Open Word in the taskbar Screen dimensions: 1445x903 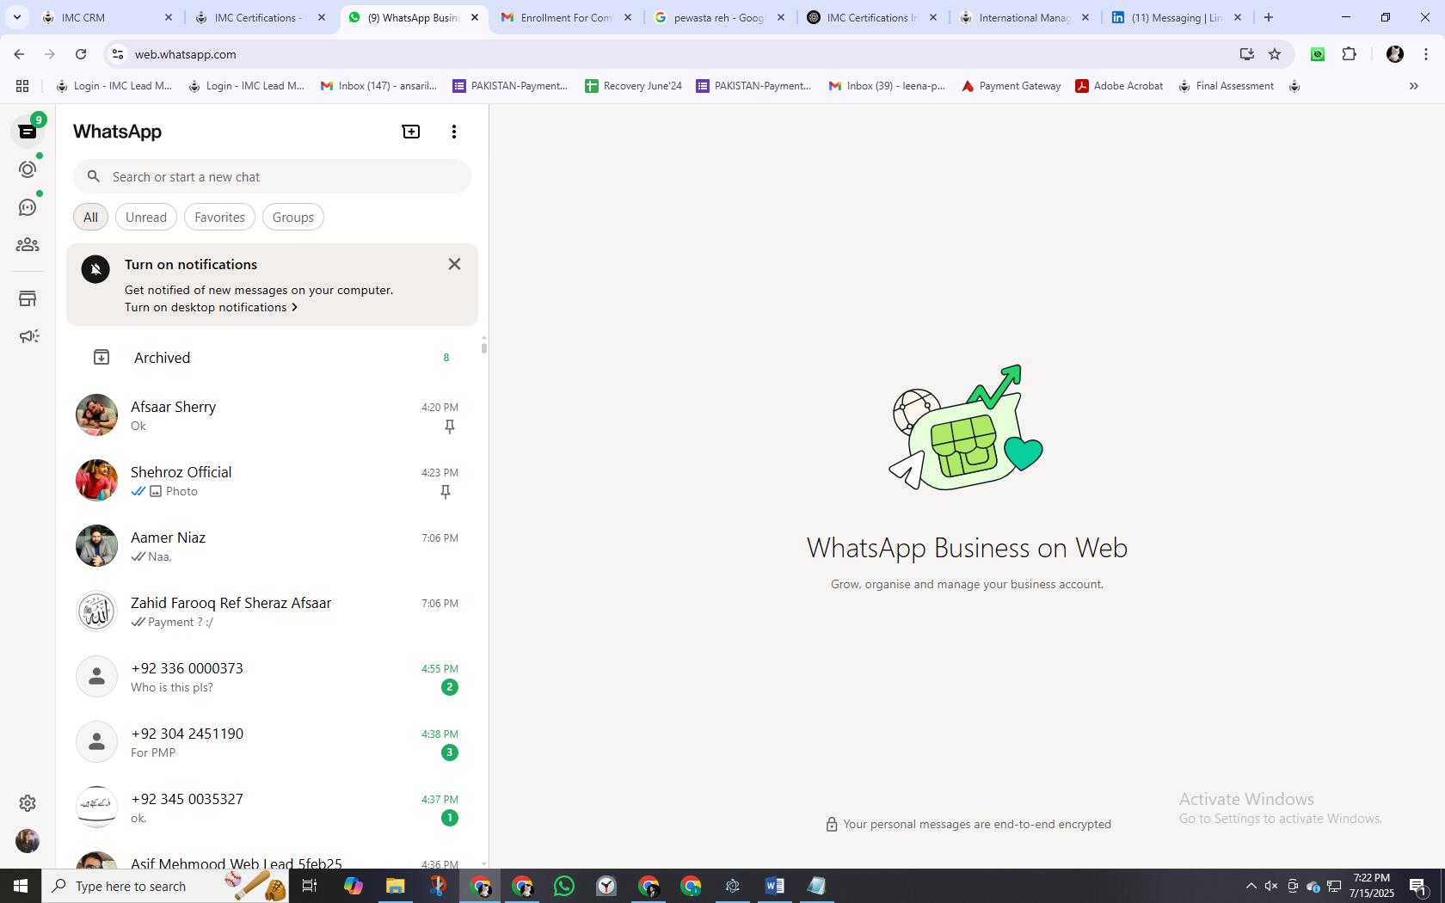pyautogui.click(x=774, y=886)
